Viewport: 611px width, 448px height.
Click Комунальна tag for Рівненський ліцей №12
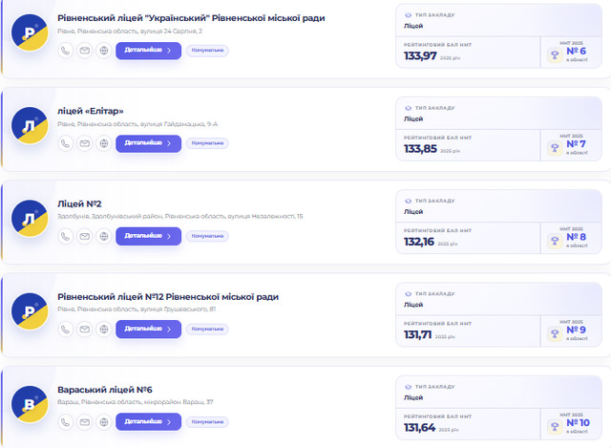click(x=207, y=330)
